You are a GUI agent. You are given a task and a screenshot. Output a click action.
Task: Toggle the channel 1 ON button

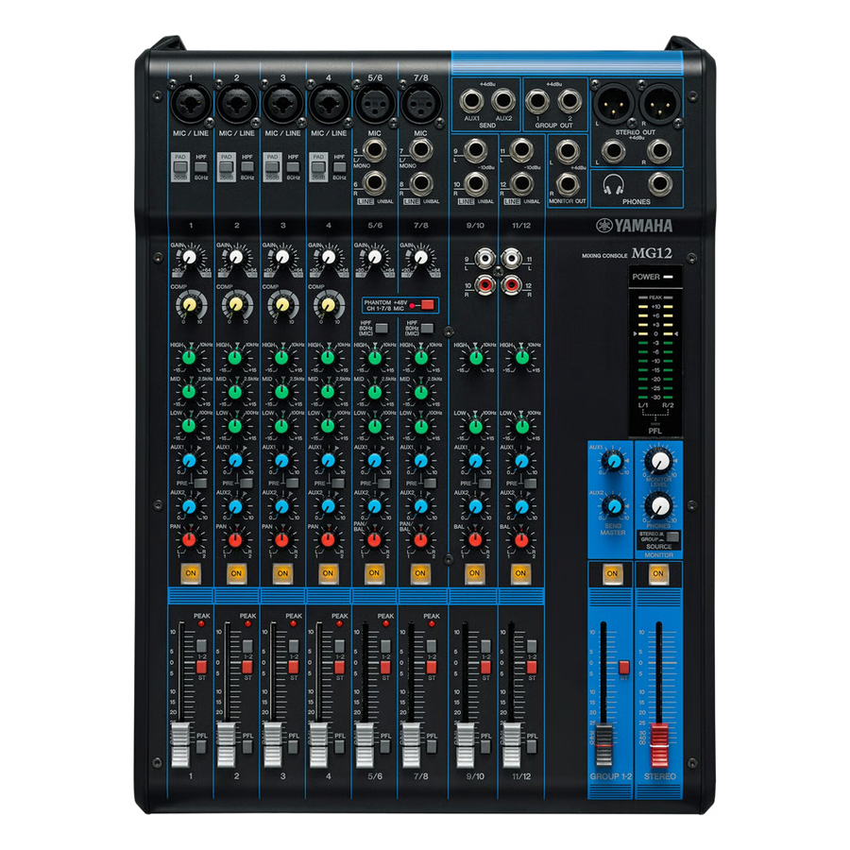pos(190,573)
